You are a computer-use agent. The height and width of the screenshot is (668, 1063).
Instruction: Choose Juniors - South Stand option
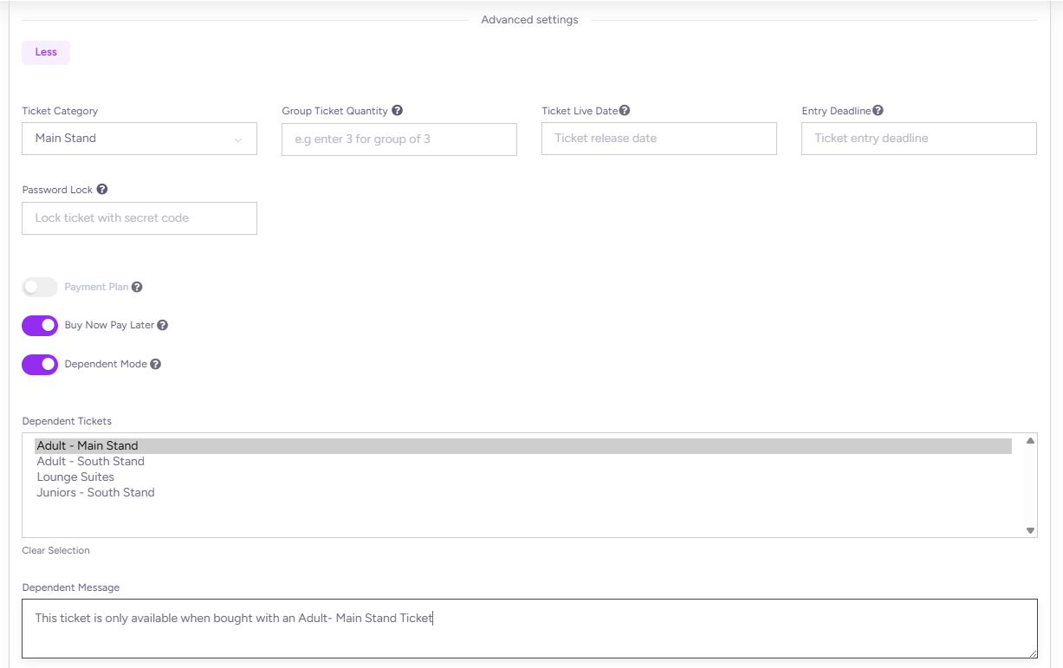[96, 493]
